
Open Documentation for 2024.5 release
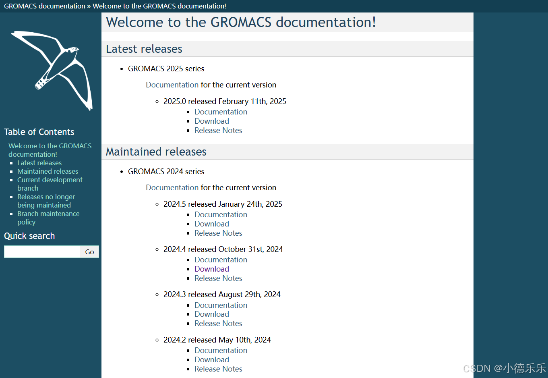[221, 214]
